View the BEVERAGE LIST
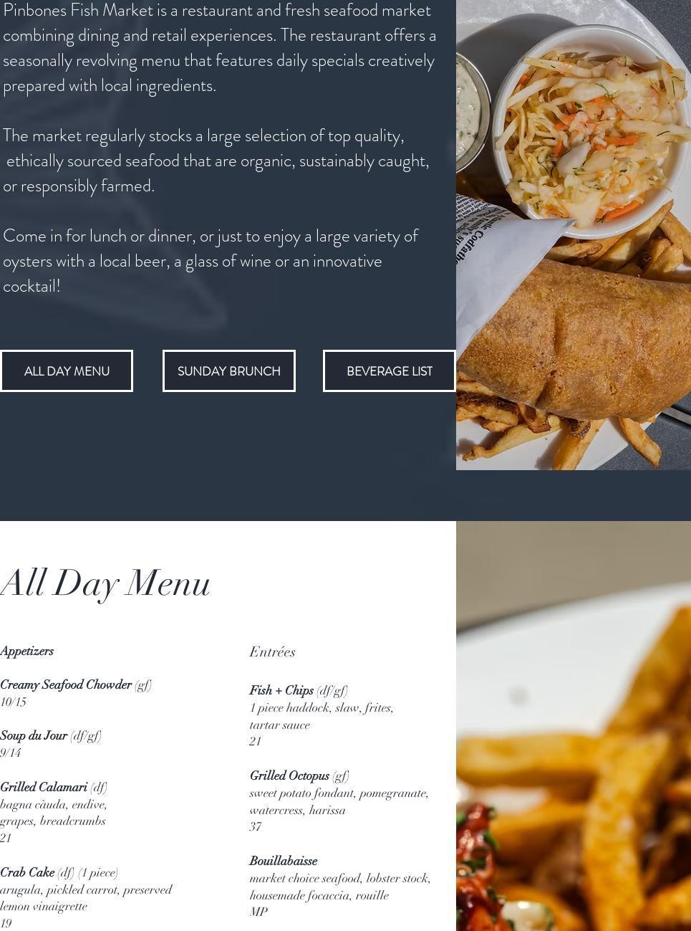This screenshot has height=931, width=691. [x=390, y=371]
